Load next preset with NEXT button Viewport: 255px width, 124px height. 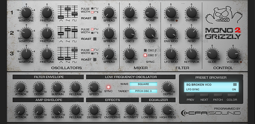tap(204, 96)
